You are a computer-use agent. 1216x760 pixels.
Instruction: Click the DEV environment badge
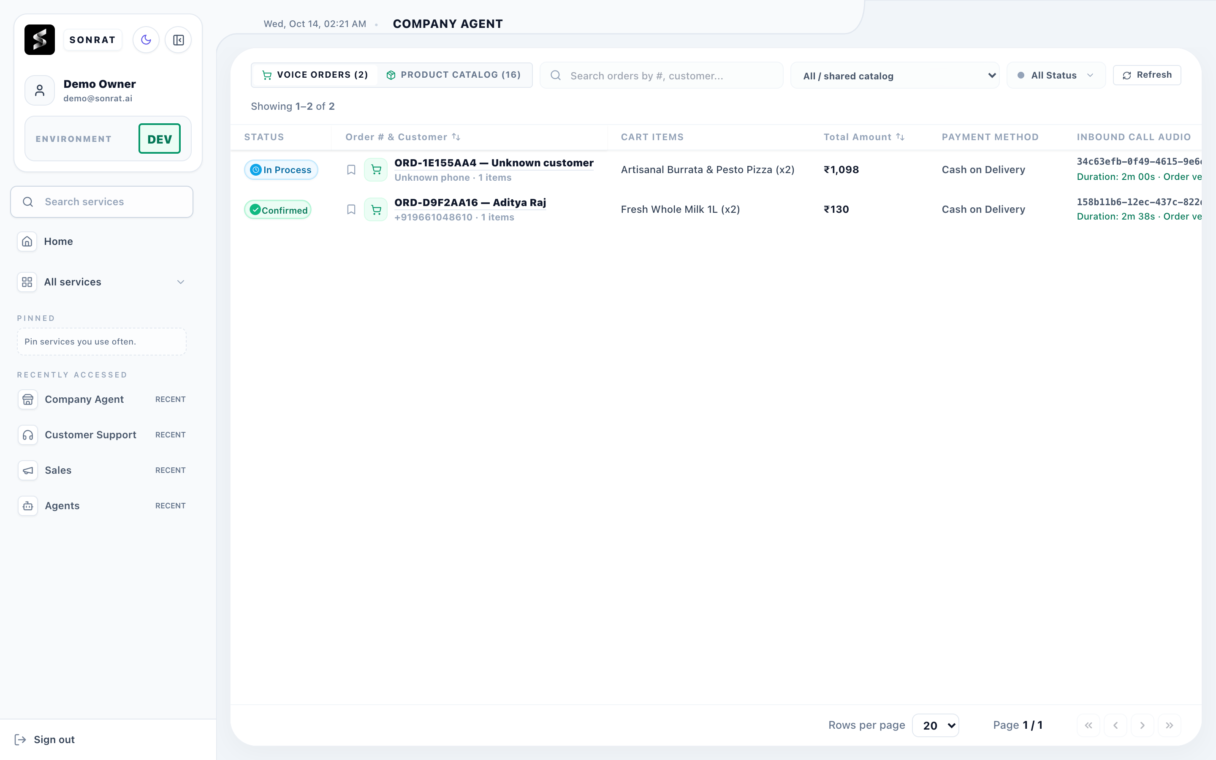[159, 139]
